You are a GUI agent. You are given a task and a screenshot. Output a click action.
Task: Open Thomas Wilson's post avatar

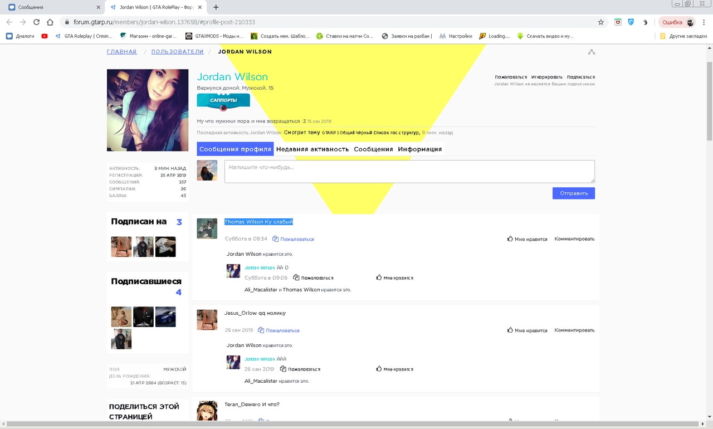(x=207, y=228)
